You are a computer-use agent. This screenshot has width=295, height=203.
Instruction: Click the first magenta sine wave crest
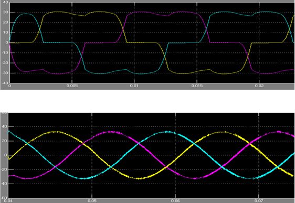tap(112, 132)
